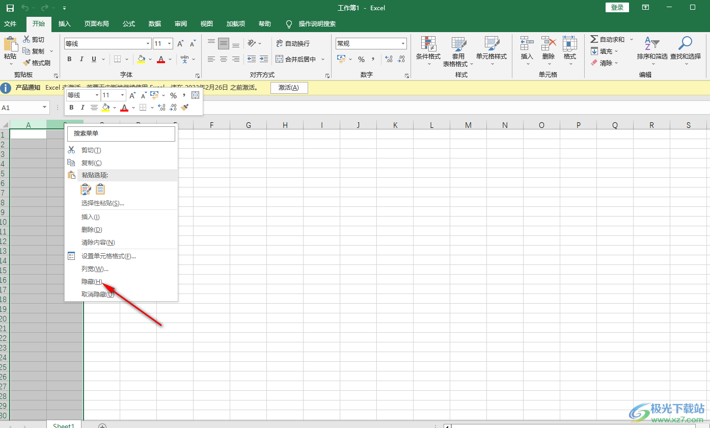Viewport: 710px width, 428px height.
Task: Toggle Italic in the floating mini toolbar
Action: [x=83, y=108]
